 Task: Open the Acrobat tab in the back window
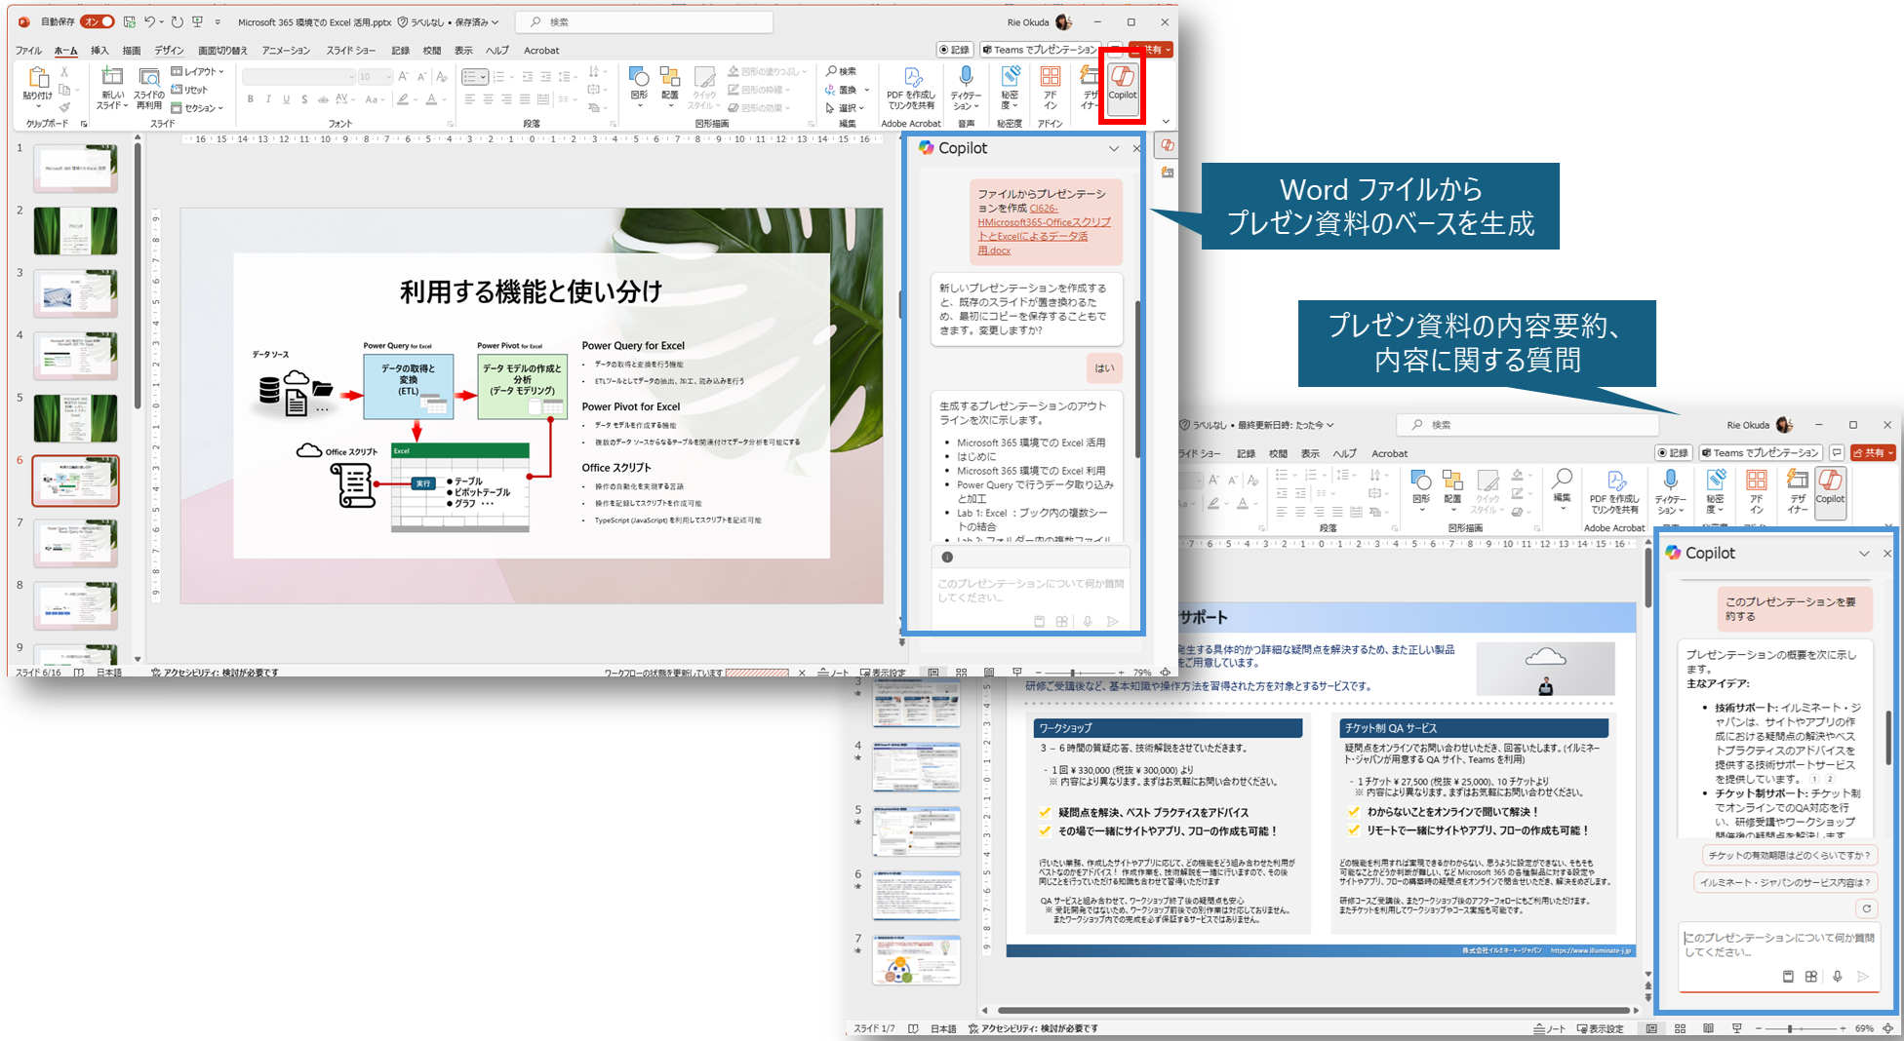point(1390,453)
